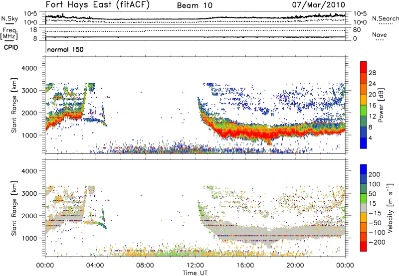The image size is (399, 276).
Task: Click "Slant Range [km]" label of the velocity panel
Action: tap(13, 208)
